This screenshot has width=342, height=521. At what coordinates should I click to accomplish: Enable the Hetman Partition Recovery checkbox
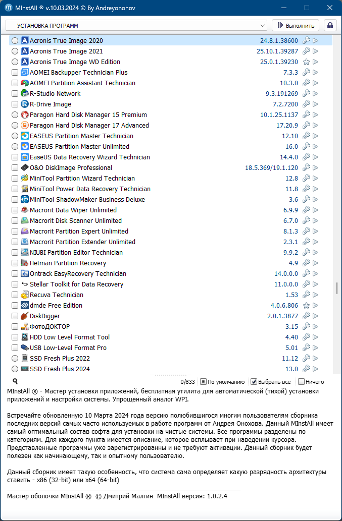pyautogui.click(x=15, y=263)
